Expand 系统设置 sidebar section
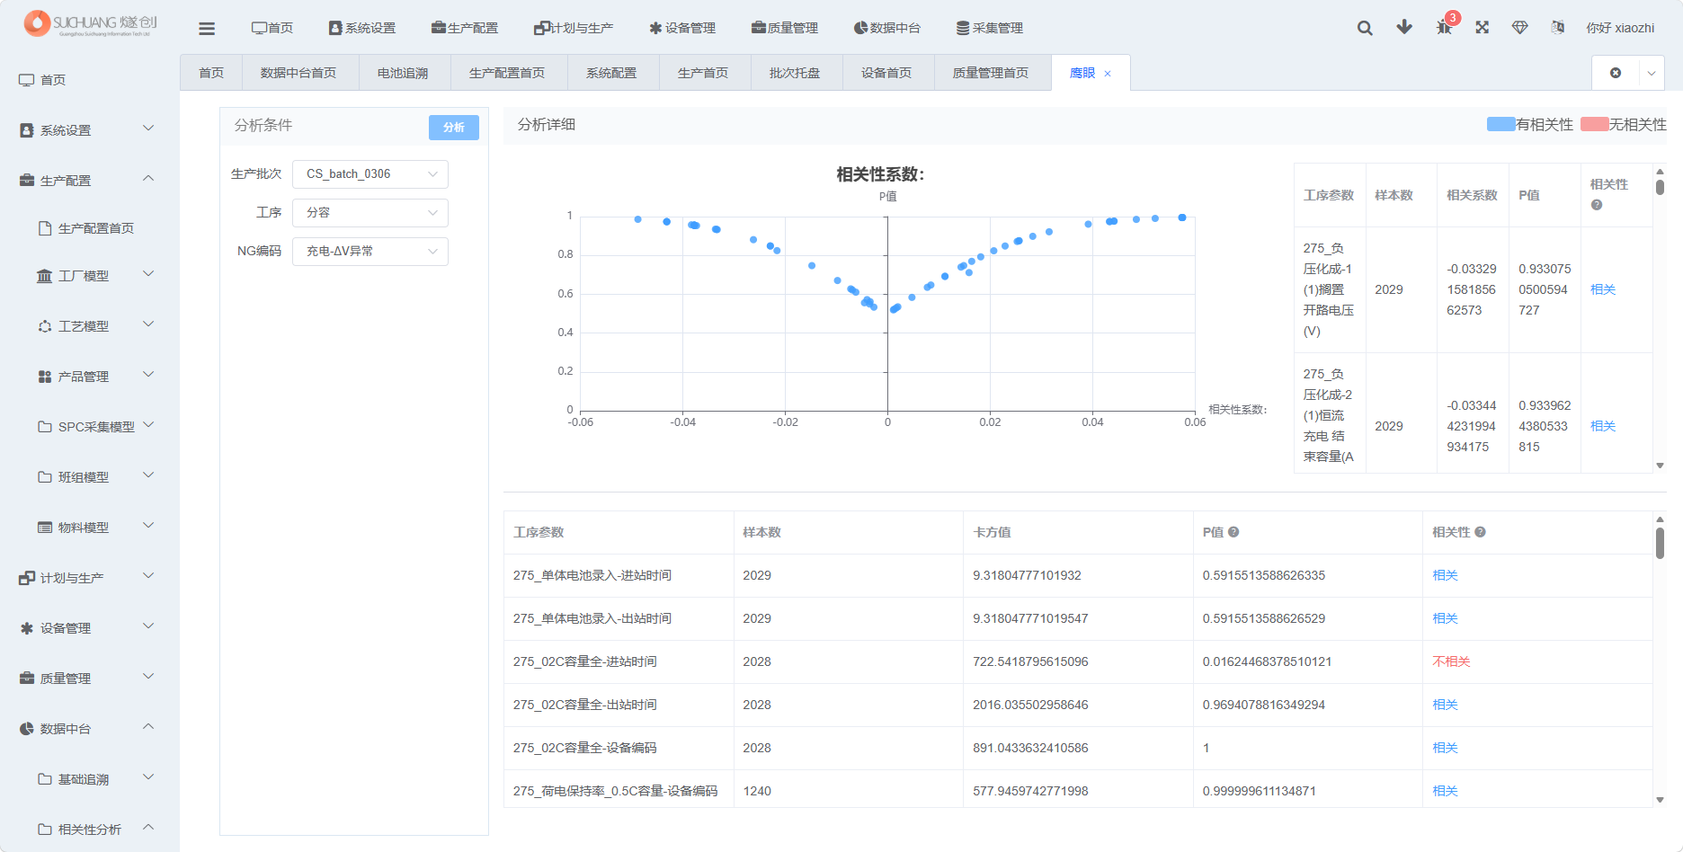The height and width of the screenshot is (852, 1683). pyautogui.click(x=148, y=129)
